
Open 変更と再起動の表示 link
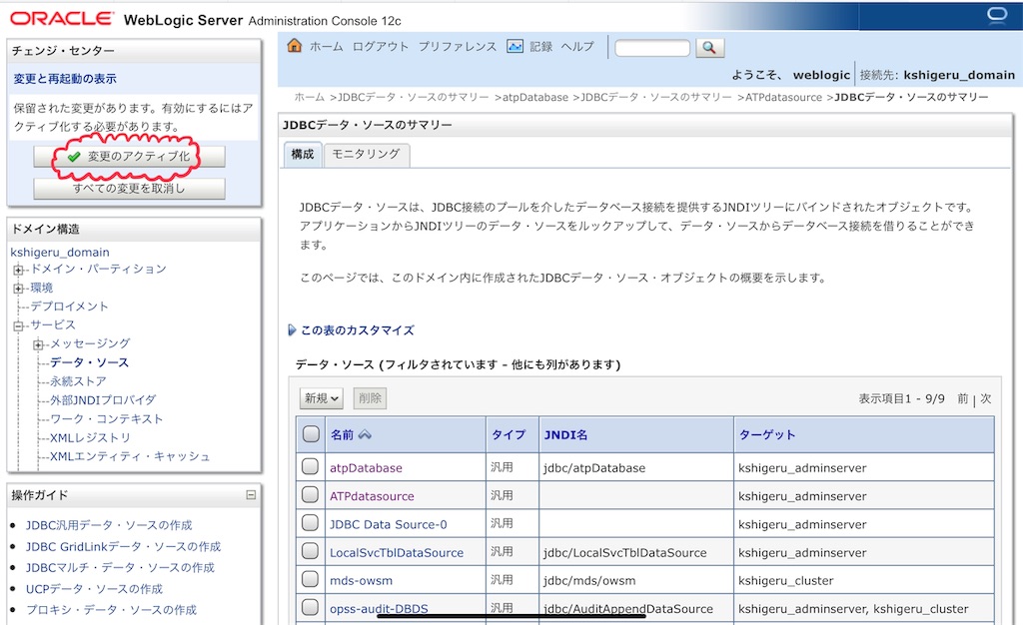(x=65, y=79)
